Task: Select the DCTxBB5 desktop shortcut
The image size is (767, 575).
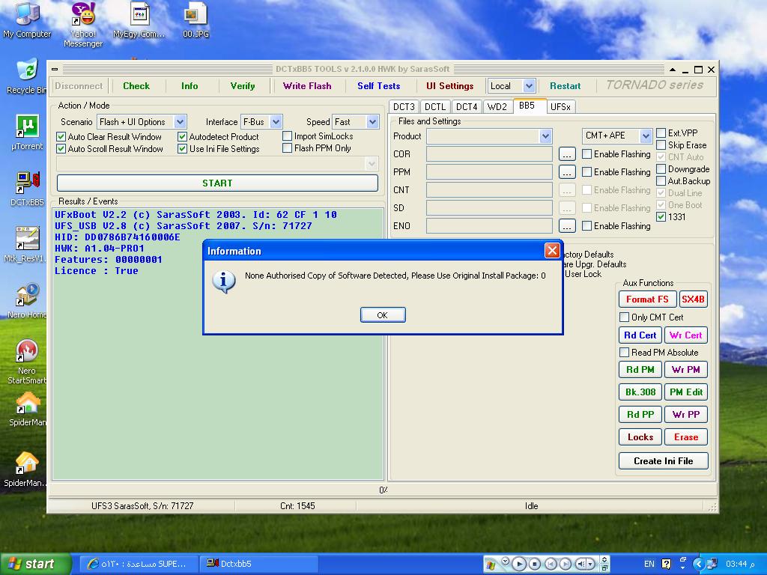Action: tap(27, 188)
